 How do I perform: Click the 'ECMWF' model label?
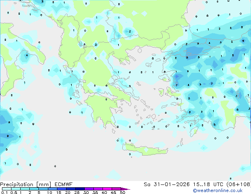[x=64, y=184]
